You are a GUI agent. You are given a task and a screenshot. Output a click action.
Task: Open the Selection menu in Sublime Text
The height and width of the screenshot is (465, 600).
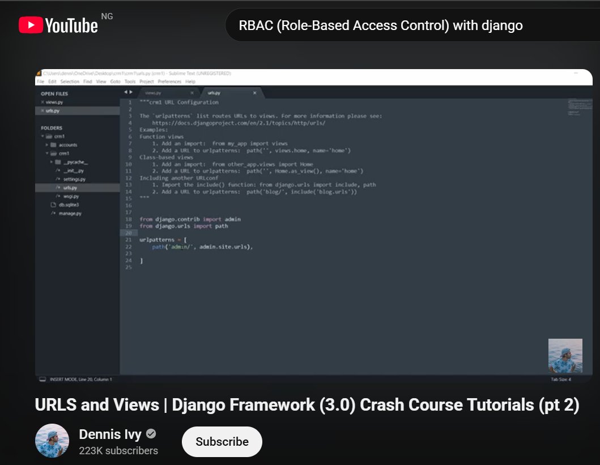click(70, 82)
